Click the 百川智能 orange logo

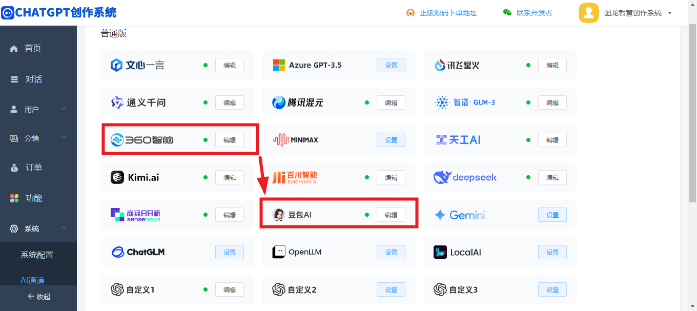click(278, 177)
